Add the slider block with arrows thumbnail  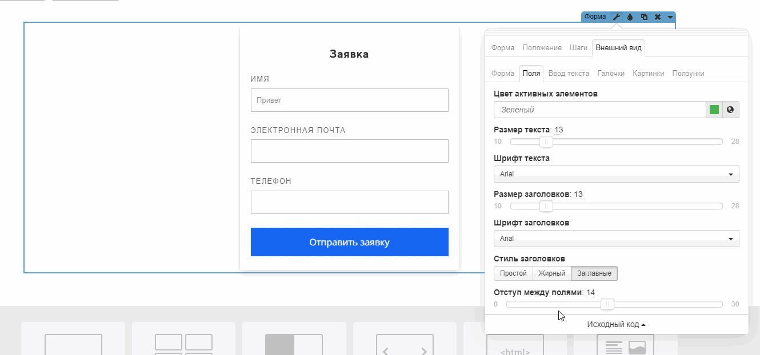(x=405, y=342)
